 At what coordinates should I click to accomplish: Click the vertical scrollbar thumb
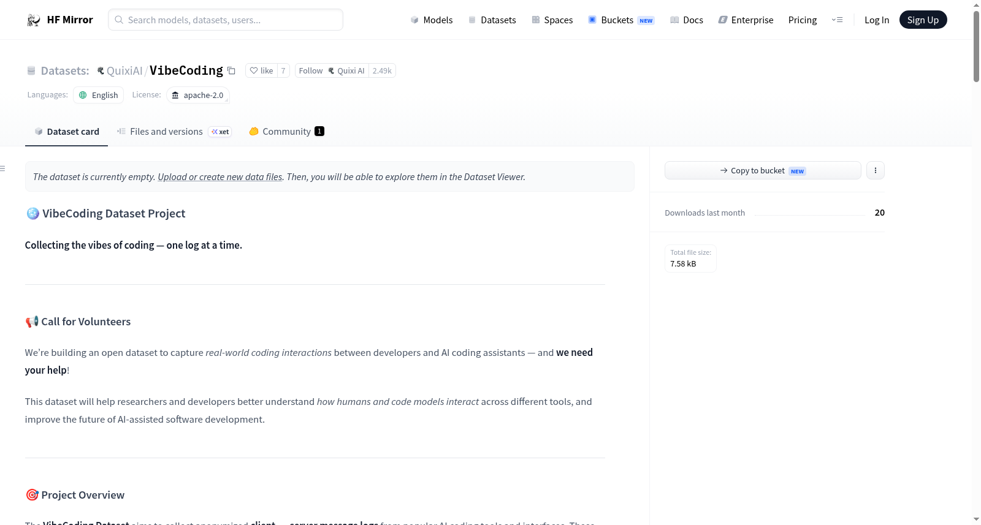coord(976,46)
